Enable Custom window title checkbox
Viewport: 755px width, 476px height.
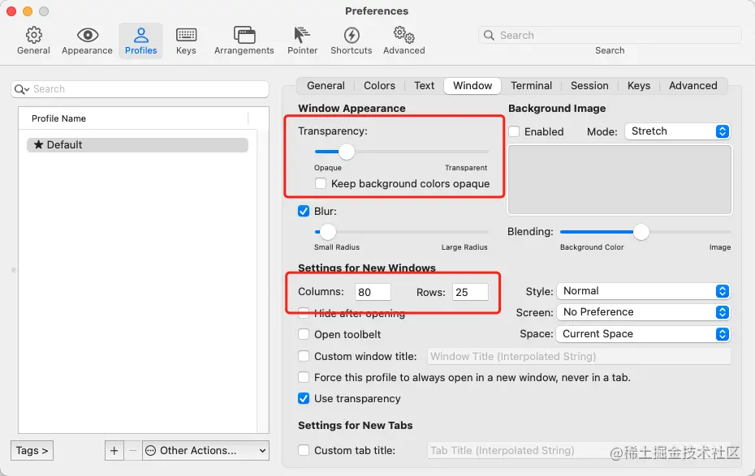(x=304, y=356)
